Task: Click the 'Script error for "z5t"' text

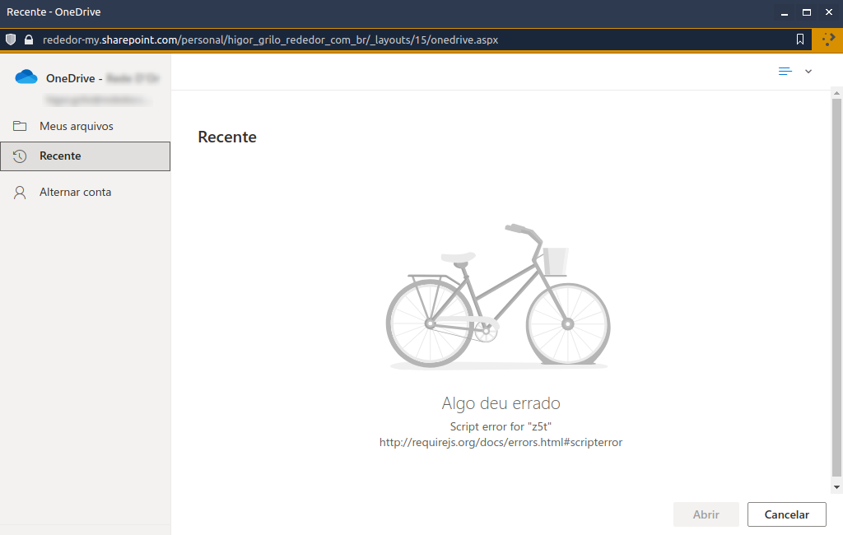Action: 501,426
